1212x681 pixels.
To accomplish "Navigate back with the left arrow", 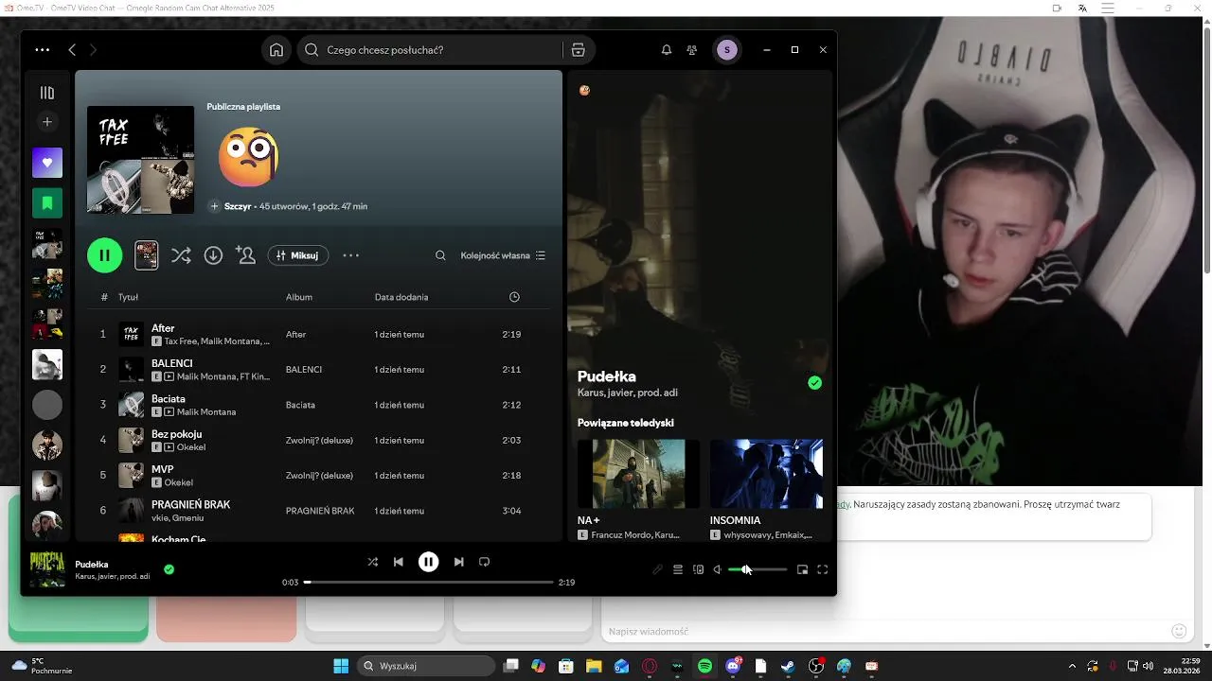I will (72, 50).
